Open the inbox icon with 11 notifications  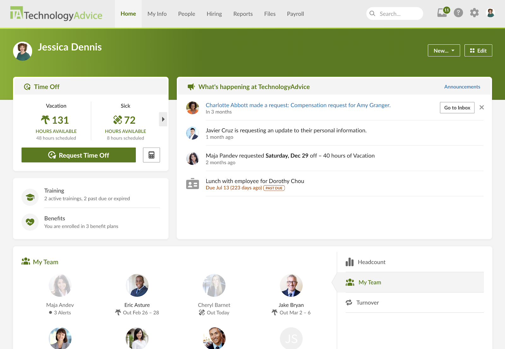click(x=443, y=13)
